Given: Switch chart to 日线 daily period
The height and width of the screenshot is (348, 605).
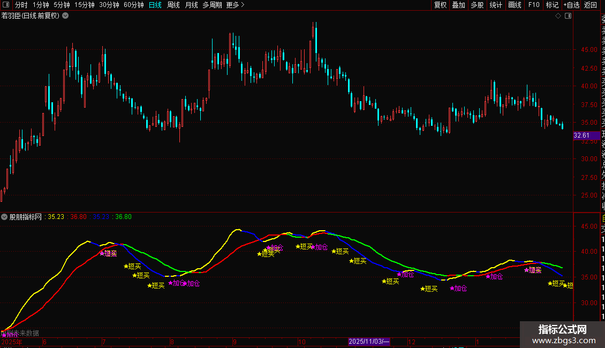Looking at the screenshot, I should click(x=155, y=5).
